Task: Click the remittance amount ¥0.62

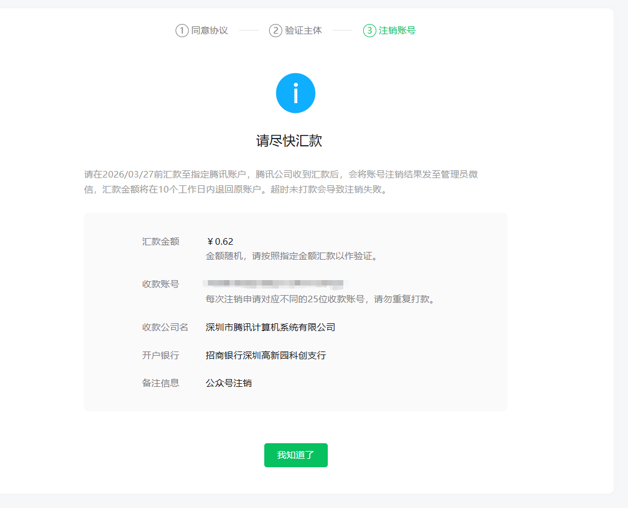Action: [220, 241]
